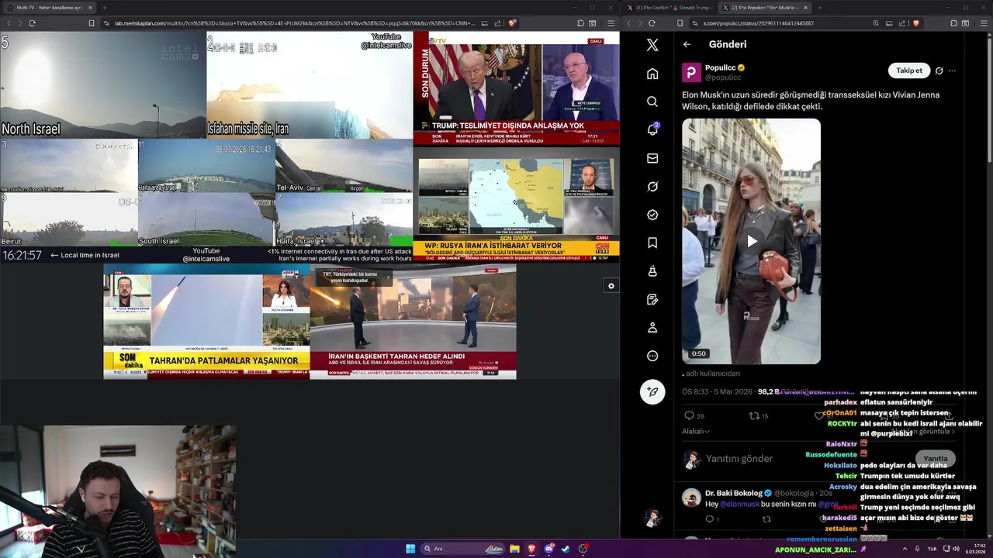The image size is (993, 558).
Task: Open post's three-dot more menu
Action: [x=953, y=71]
